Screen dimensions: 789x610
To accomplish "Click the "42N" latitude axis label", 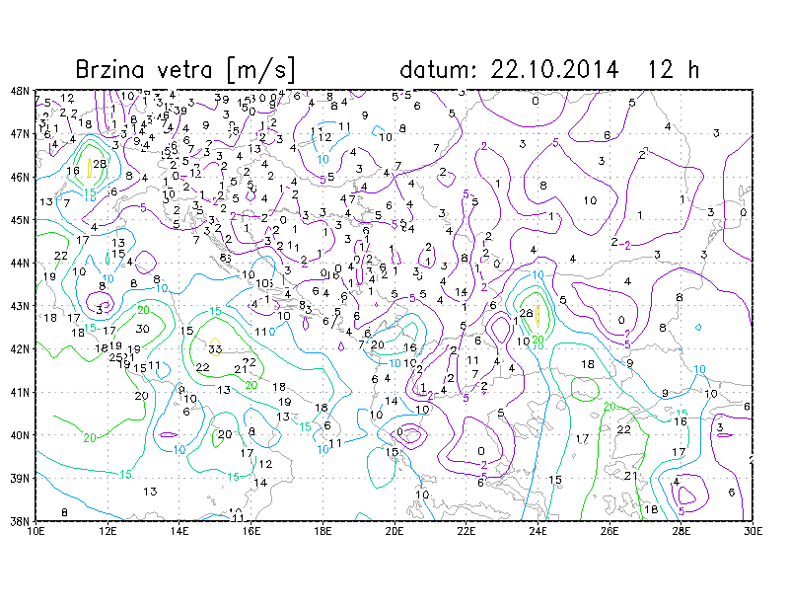I will (x=20, y=349).
